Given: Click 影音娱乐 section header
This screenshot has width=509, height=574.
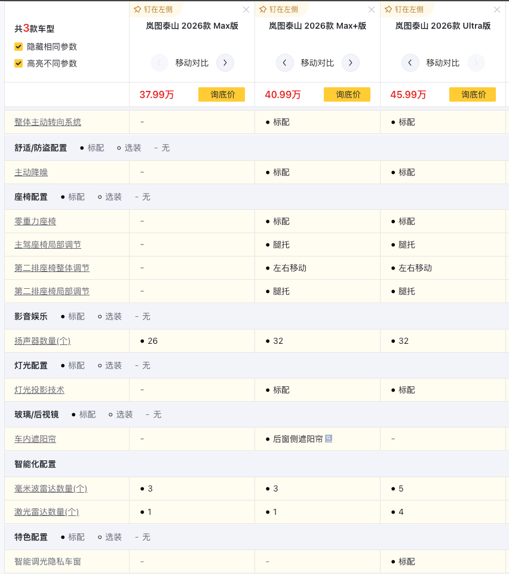Looking at the screenshot, I should click(x=31, y=316).
